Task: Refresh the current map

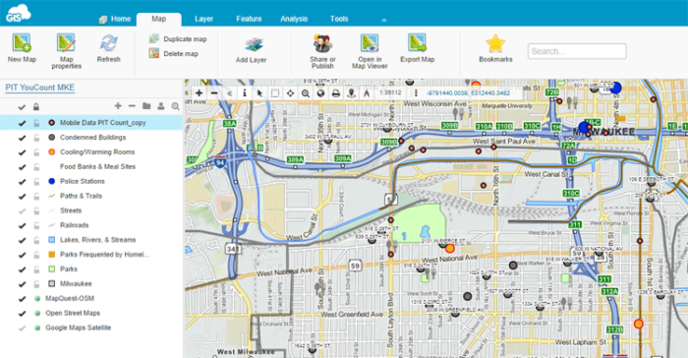Action: [x=108, y=48]
